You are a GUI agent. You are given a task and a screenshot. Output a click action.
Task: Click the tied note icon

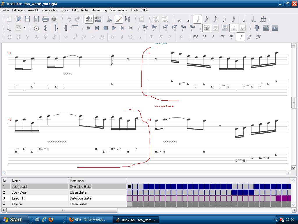9,28
